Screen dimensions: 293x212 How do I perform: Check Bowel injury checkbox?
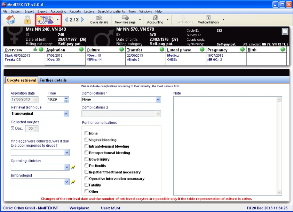click(x=86, y=159)
